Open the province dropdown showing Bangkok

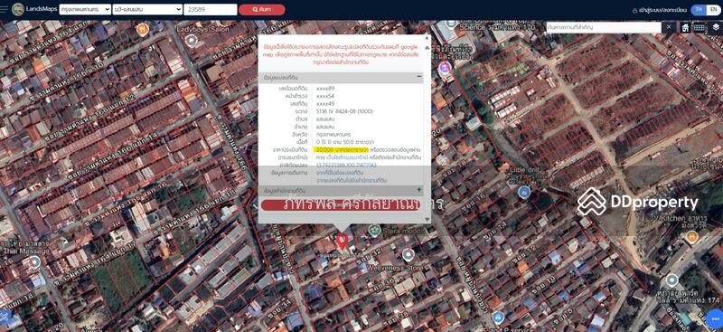[x=85, y=9]
